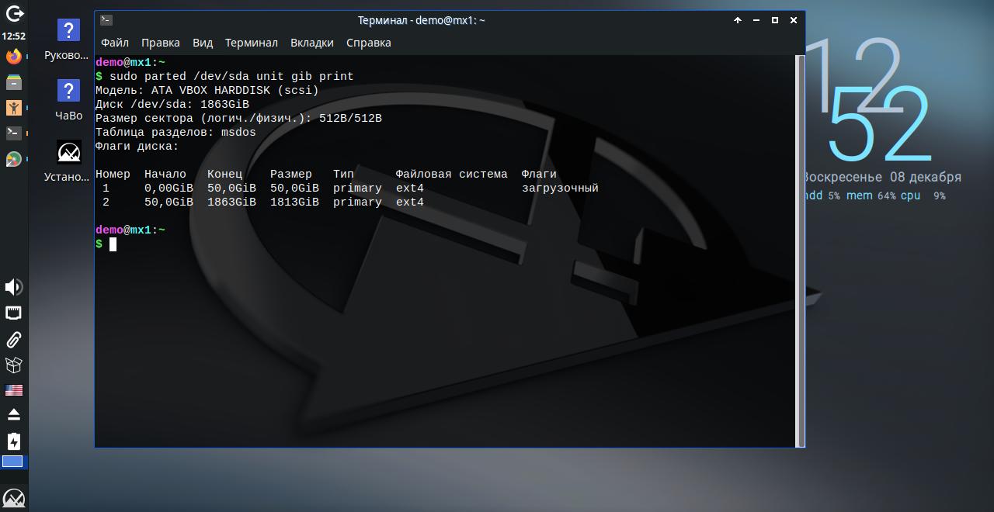
Task: Click the 'ATA VBOX HARDDISK (scsi)' text
Action: pos(235,90)
